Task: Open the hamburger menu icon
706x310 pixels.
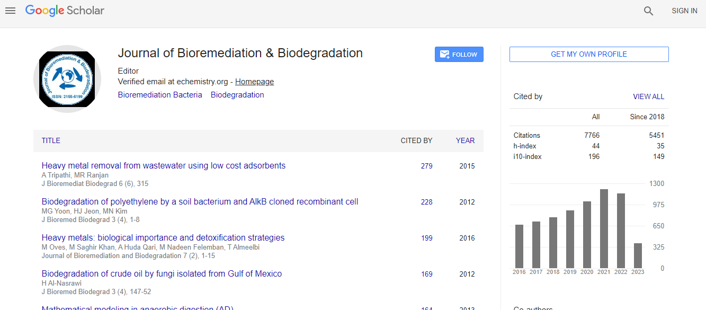Action: click(10, 11)
